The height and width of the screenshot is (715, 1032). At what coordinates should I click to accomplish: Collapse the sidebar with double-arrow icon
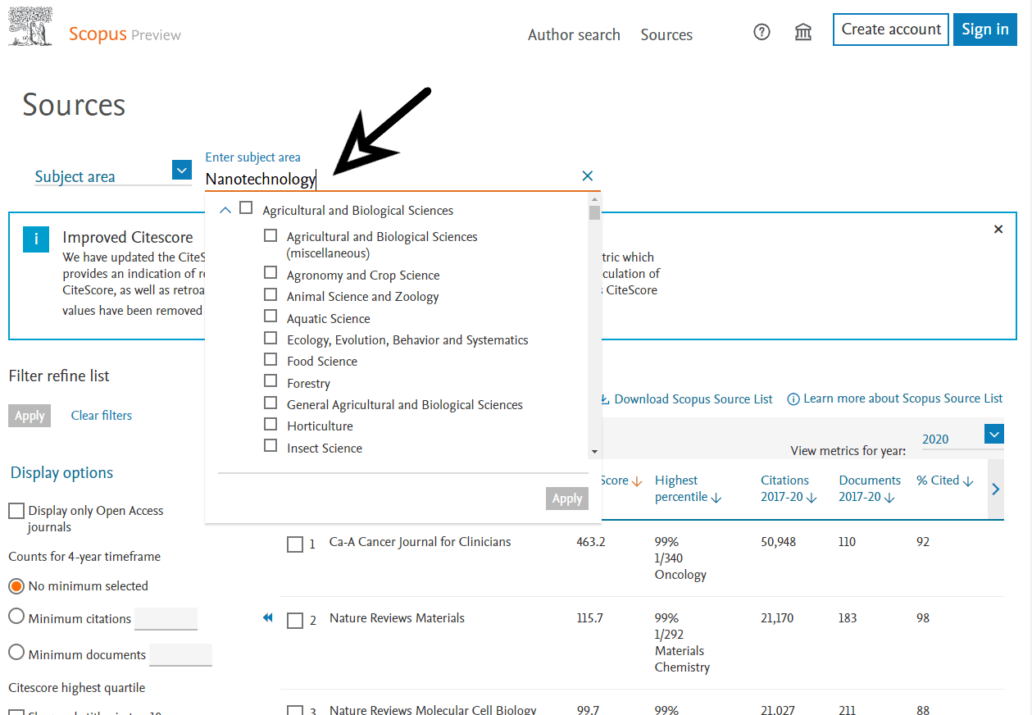267,618
